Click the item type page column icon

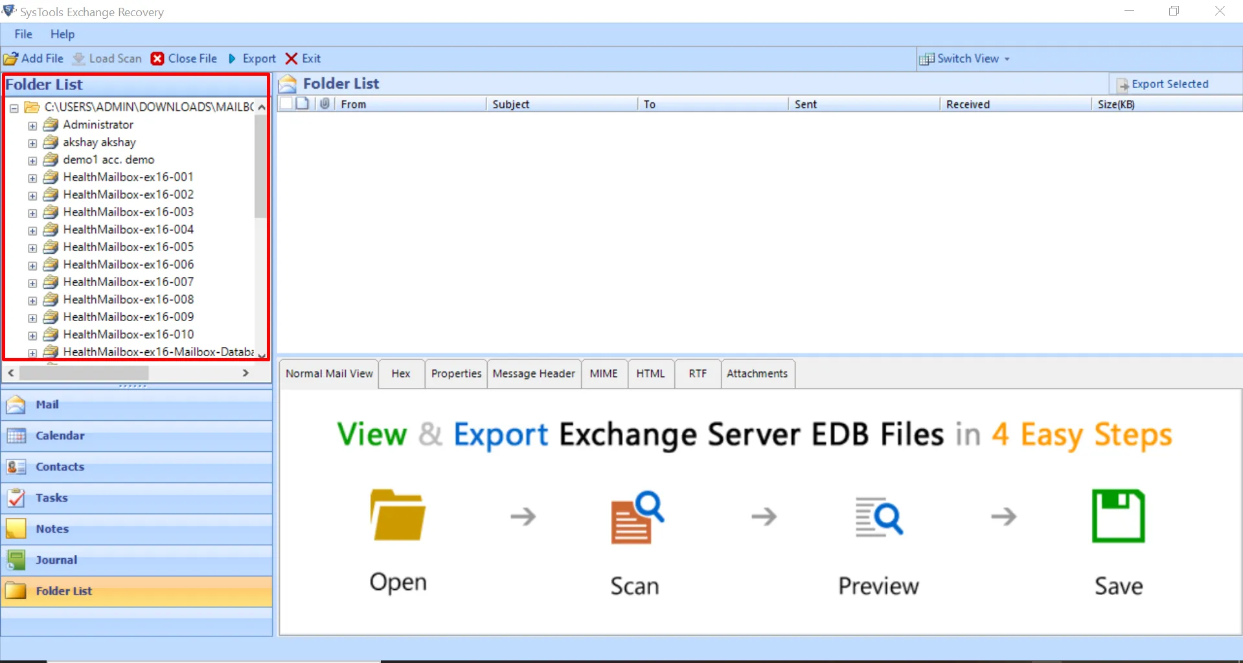(x=302, y=104)
